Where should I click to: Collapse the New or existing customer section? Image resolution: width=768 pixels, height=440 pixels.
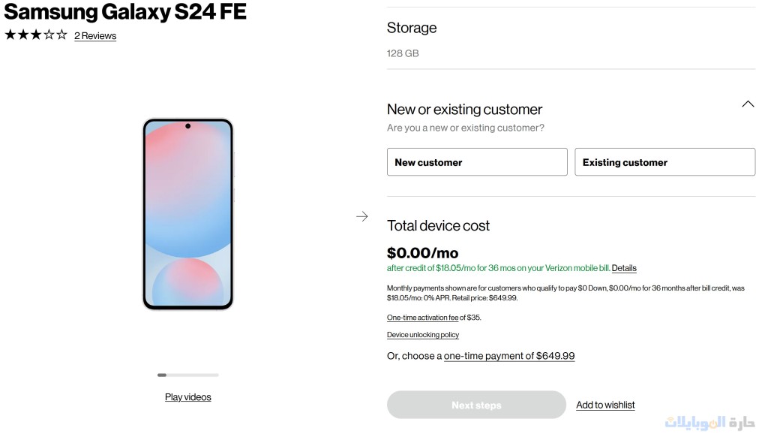(748, 104)
